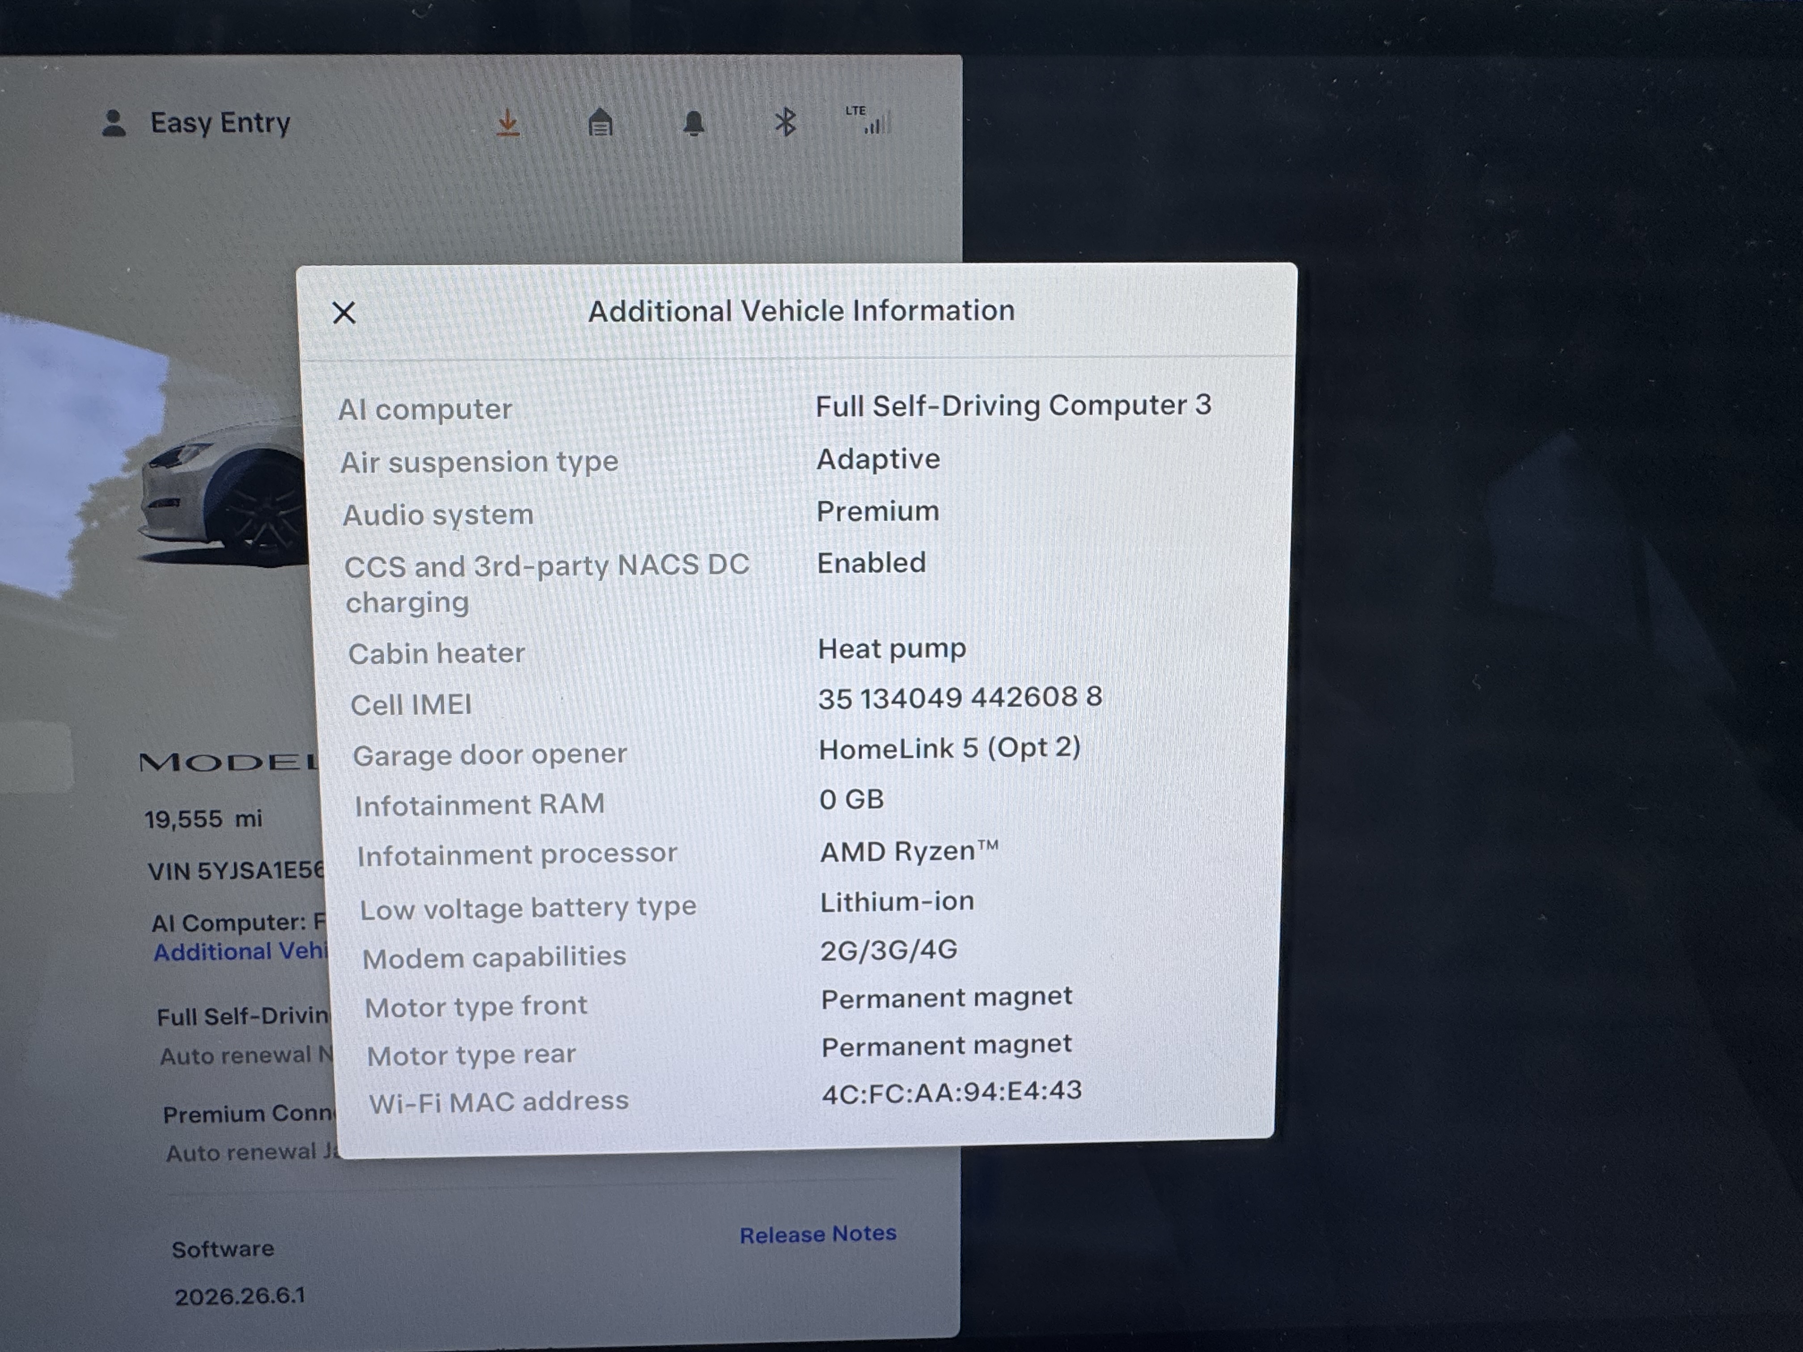Tap the Modem capabilities label
Image resolution: width=1803 pixels, height=1352 pixels.
494,957
